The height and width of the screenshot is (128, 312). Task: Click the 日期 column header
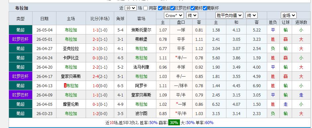coord(44,19)
